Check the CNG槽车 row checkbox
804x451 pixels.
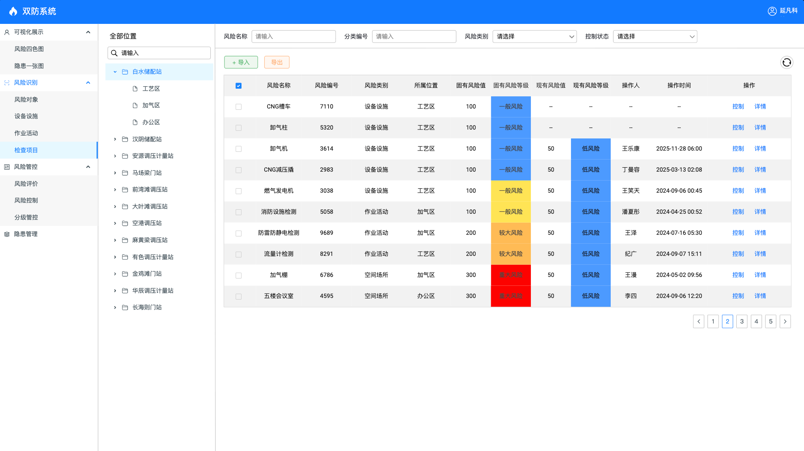pos(238,107)
